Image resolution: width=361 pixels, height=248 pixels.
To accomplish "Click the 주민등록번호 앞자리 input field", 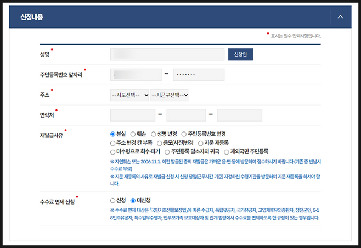I will click(135, 74).
